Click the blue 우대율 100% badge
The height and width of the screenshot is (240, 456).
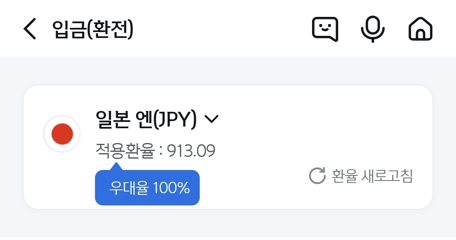coord(147,188)
